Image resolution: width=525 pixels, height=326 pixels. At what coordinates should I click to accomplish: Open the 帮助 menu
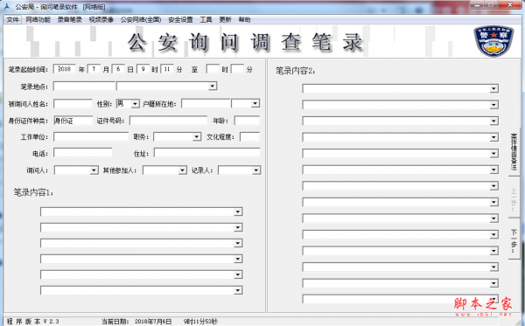pos(244,20)
